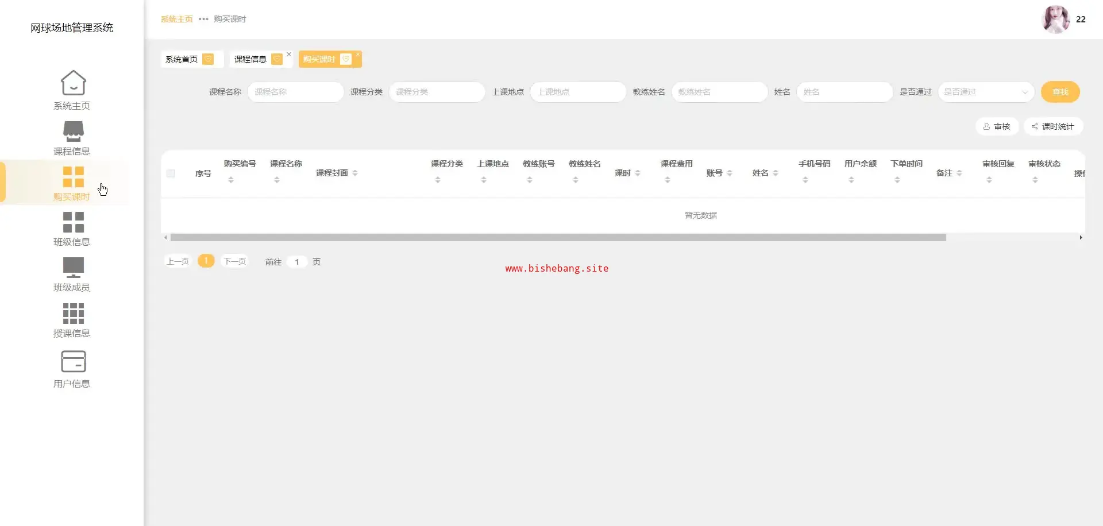Click the page number jump field
The height and width of the screenshot is (526, 1103).
click(297, 262)
